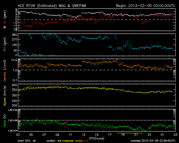This screenshot has width=179, height=143.
Task: Click the orange 'density < 1' legend entry
Action: point(82,141)
